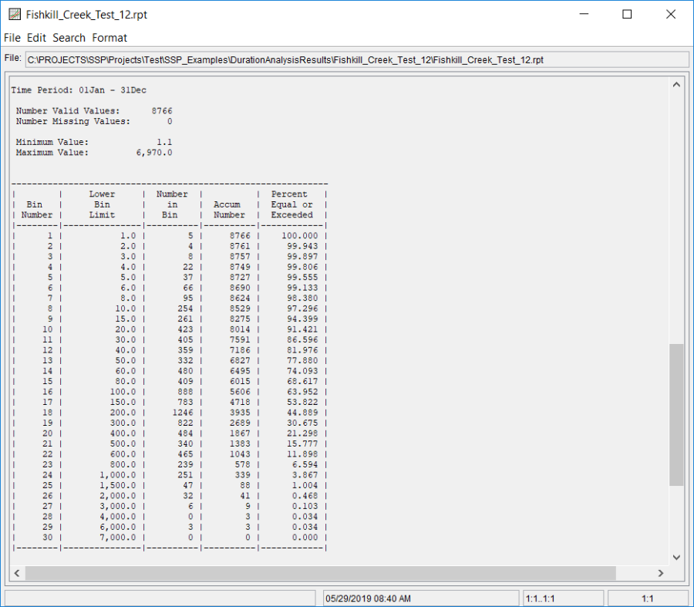Viewport: 694px width, 607px height.
Task: Click the percent value 1.004
Action: click(305, 486)
